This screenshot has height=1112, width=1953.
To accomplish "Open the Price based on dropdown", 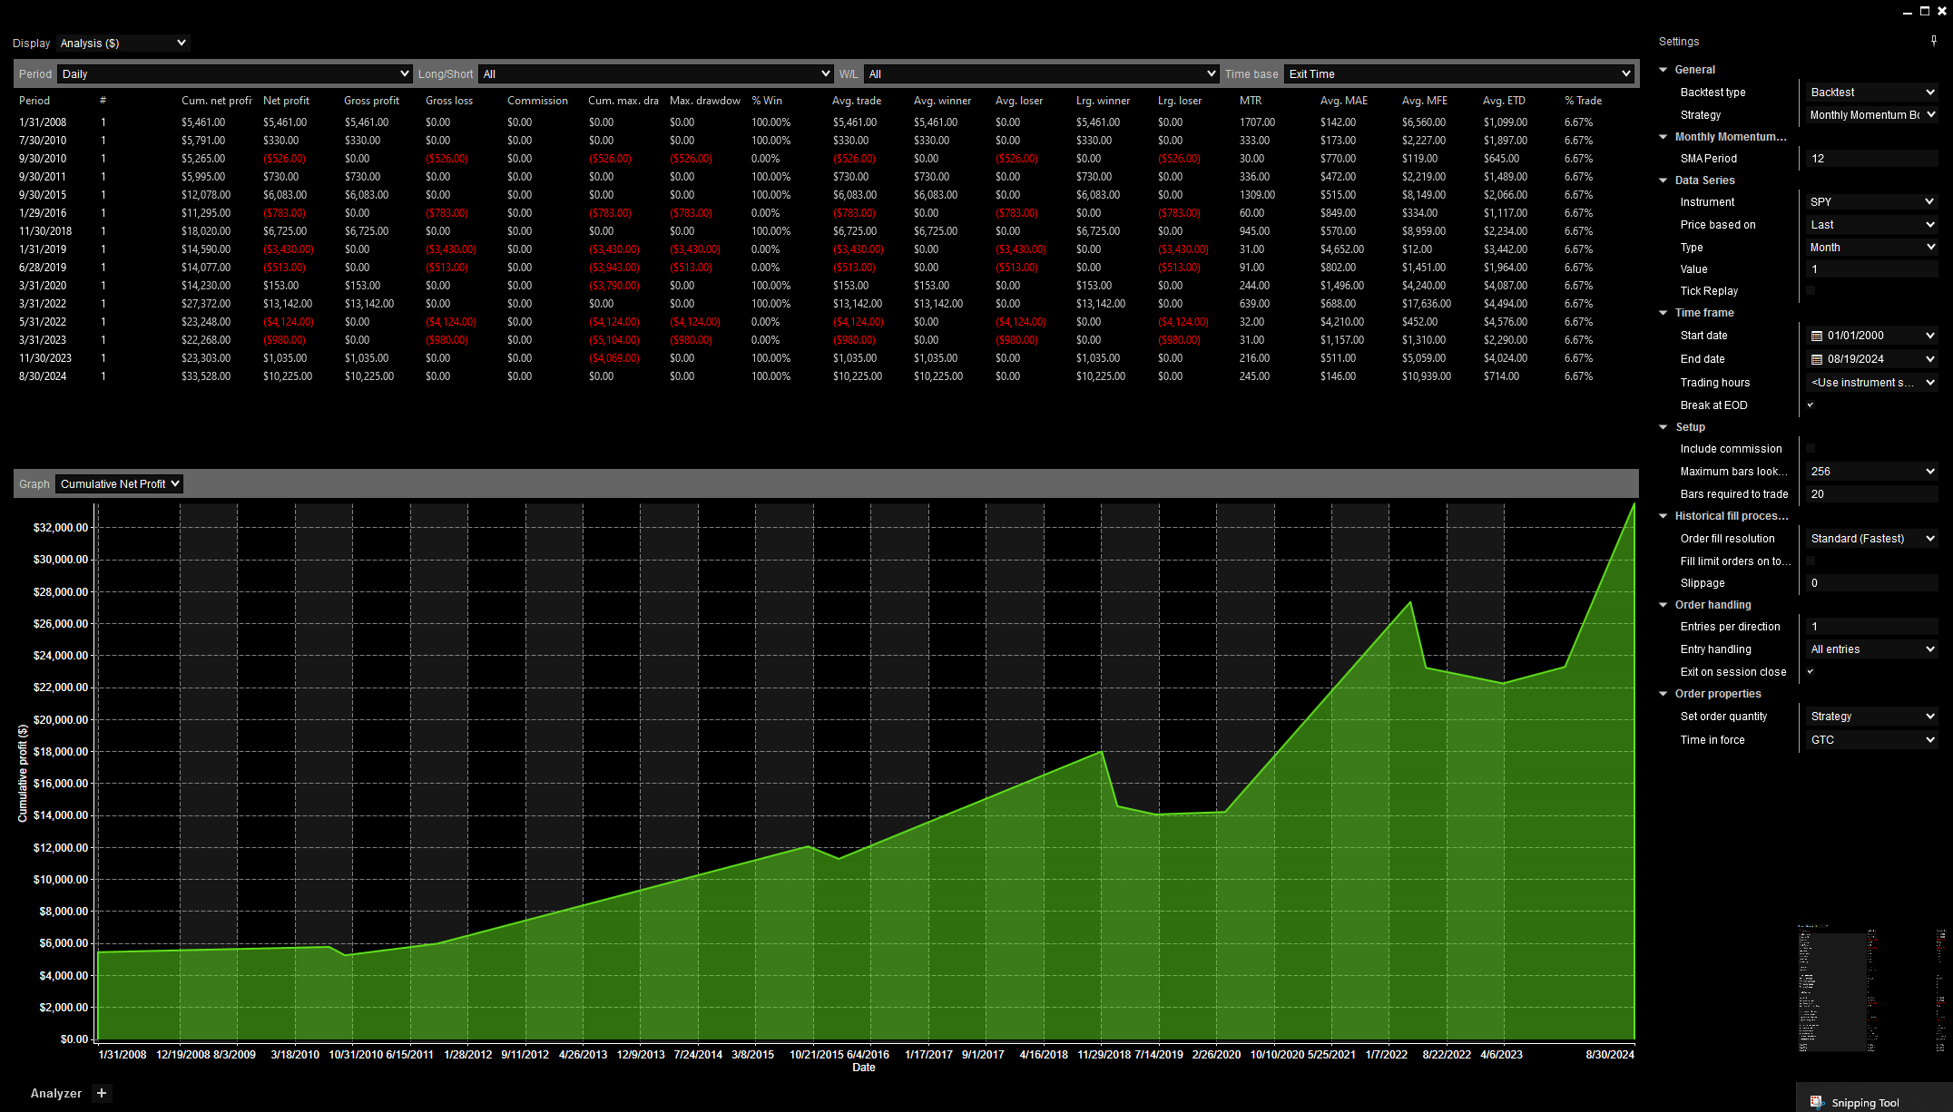I will (x=1871, y=225).
